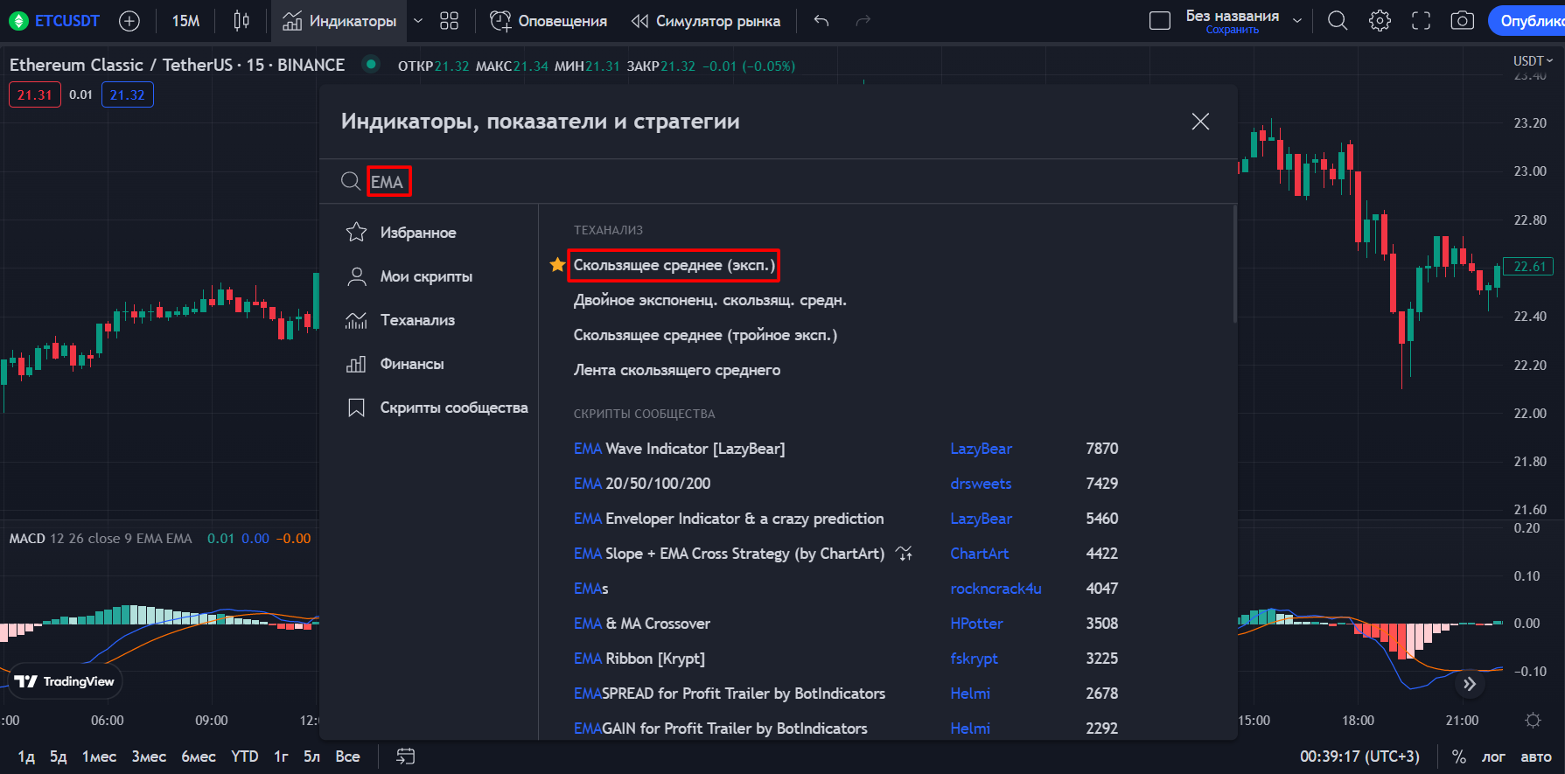The width and height of the screenshot is (1565, 774).
Task: Close the indicators dialog
Action: [x=1200, y=122]
